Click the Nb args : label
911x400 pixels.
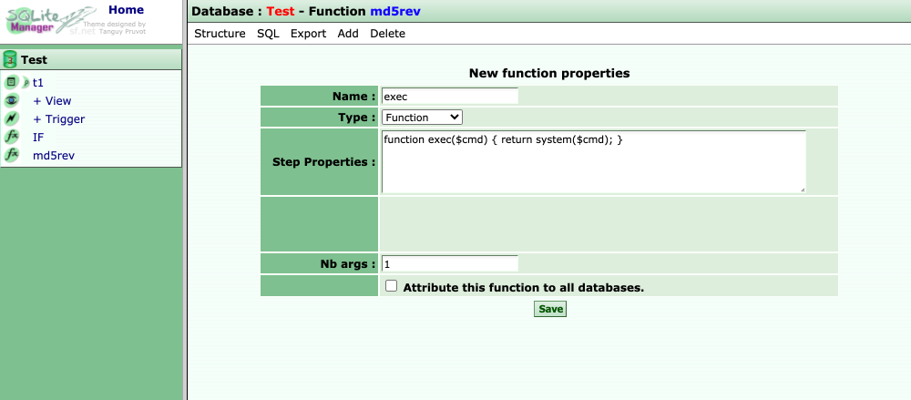[x=347, y=264]
